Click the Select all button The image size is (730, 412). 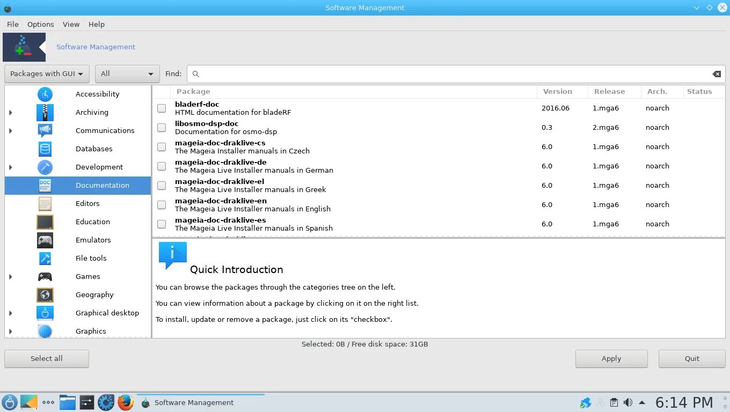click(x=46, y=358)
